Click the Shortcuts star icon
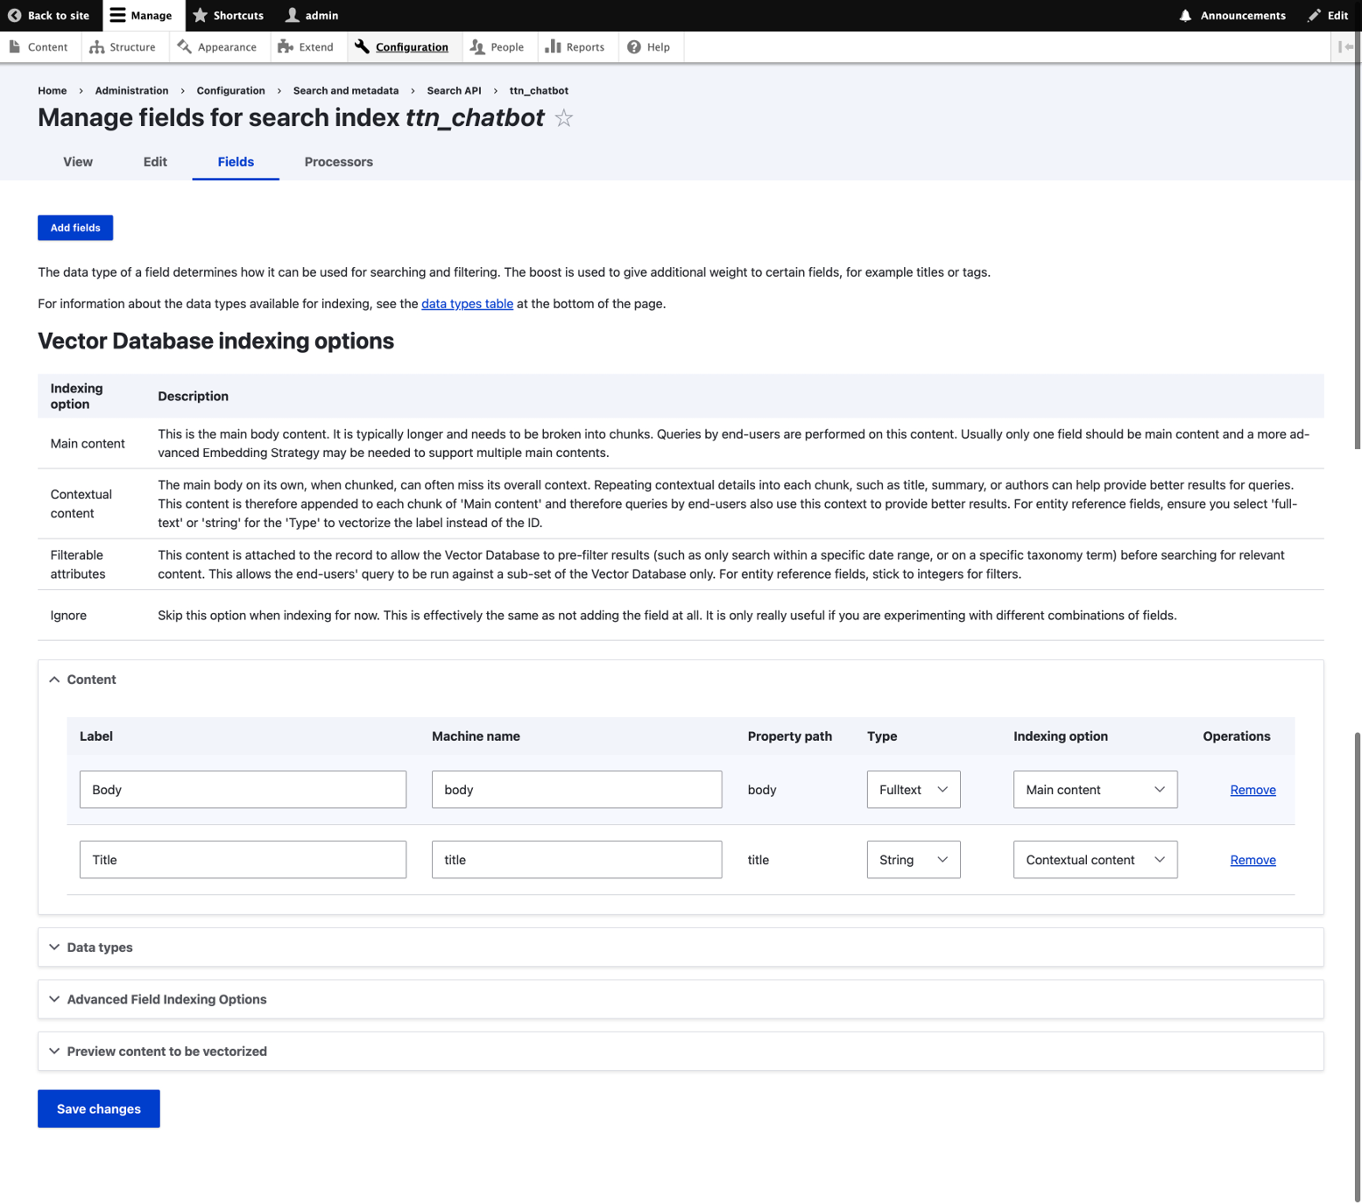Viewport: 1362px width, 1204px height. point(200,15)
